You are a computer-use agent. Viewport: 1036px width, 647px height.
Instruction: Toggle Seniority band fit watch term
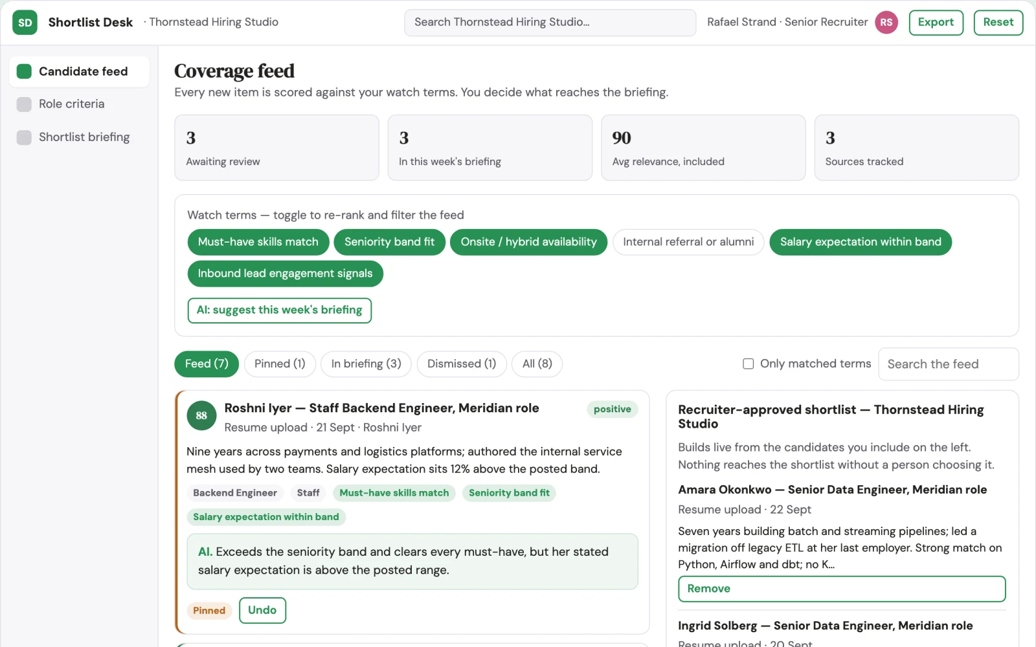click(389, 242)
